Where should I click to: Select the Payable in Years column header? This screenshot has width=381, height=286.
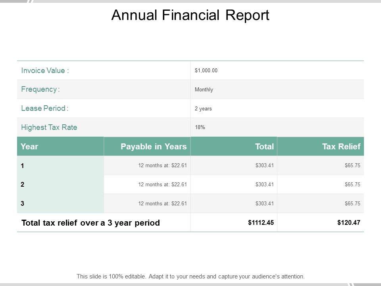click(154, 147)
